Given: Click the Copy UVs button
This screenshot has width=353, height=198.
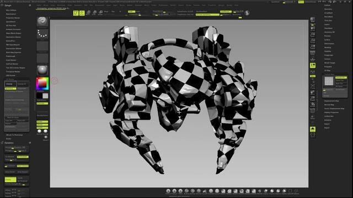Looking at the screenshot, I should [x=10, y=120].
